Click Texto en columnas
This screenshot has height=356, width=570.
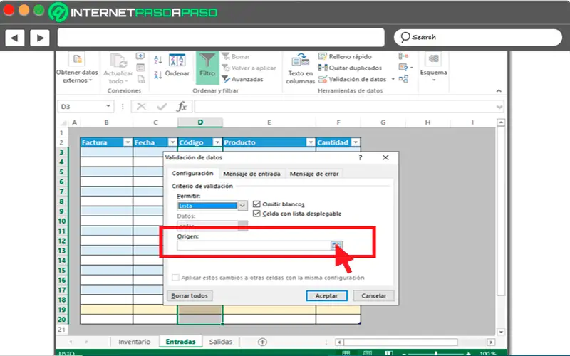pos(300,68)
